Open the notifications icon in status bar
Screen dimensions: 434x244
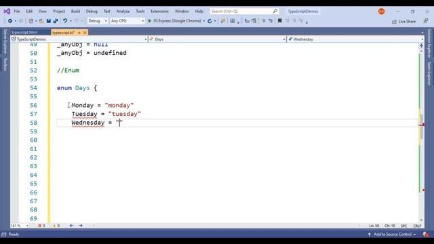click(x=426, y=235)
